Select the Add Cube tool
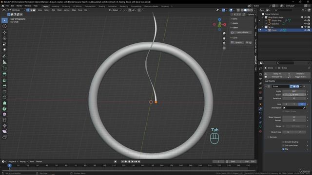Screen dimensions: 312x175 pos(4,68)
